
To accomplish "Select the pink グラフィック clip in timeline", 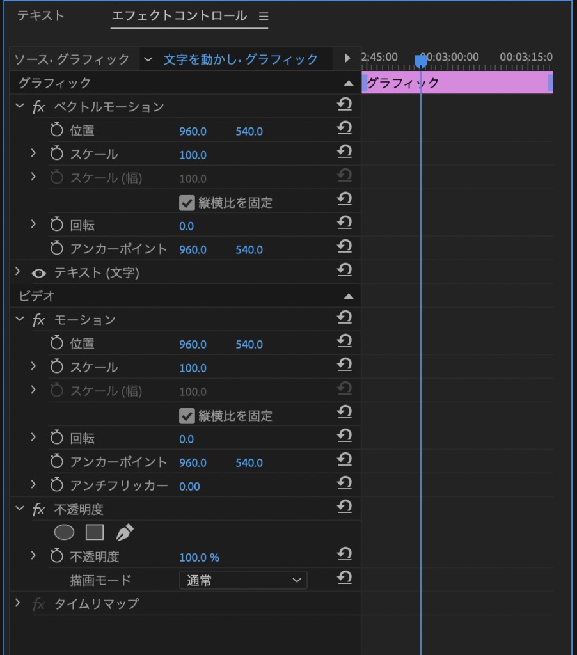I will [x=454, y=83].
